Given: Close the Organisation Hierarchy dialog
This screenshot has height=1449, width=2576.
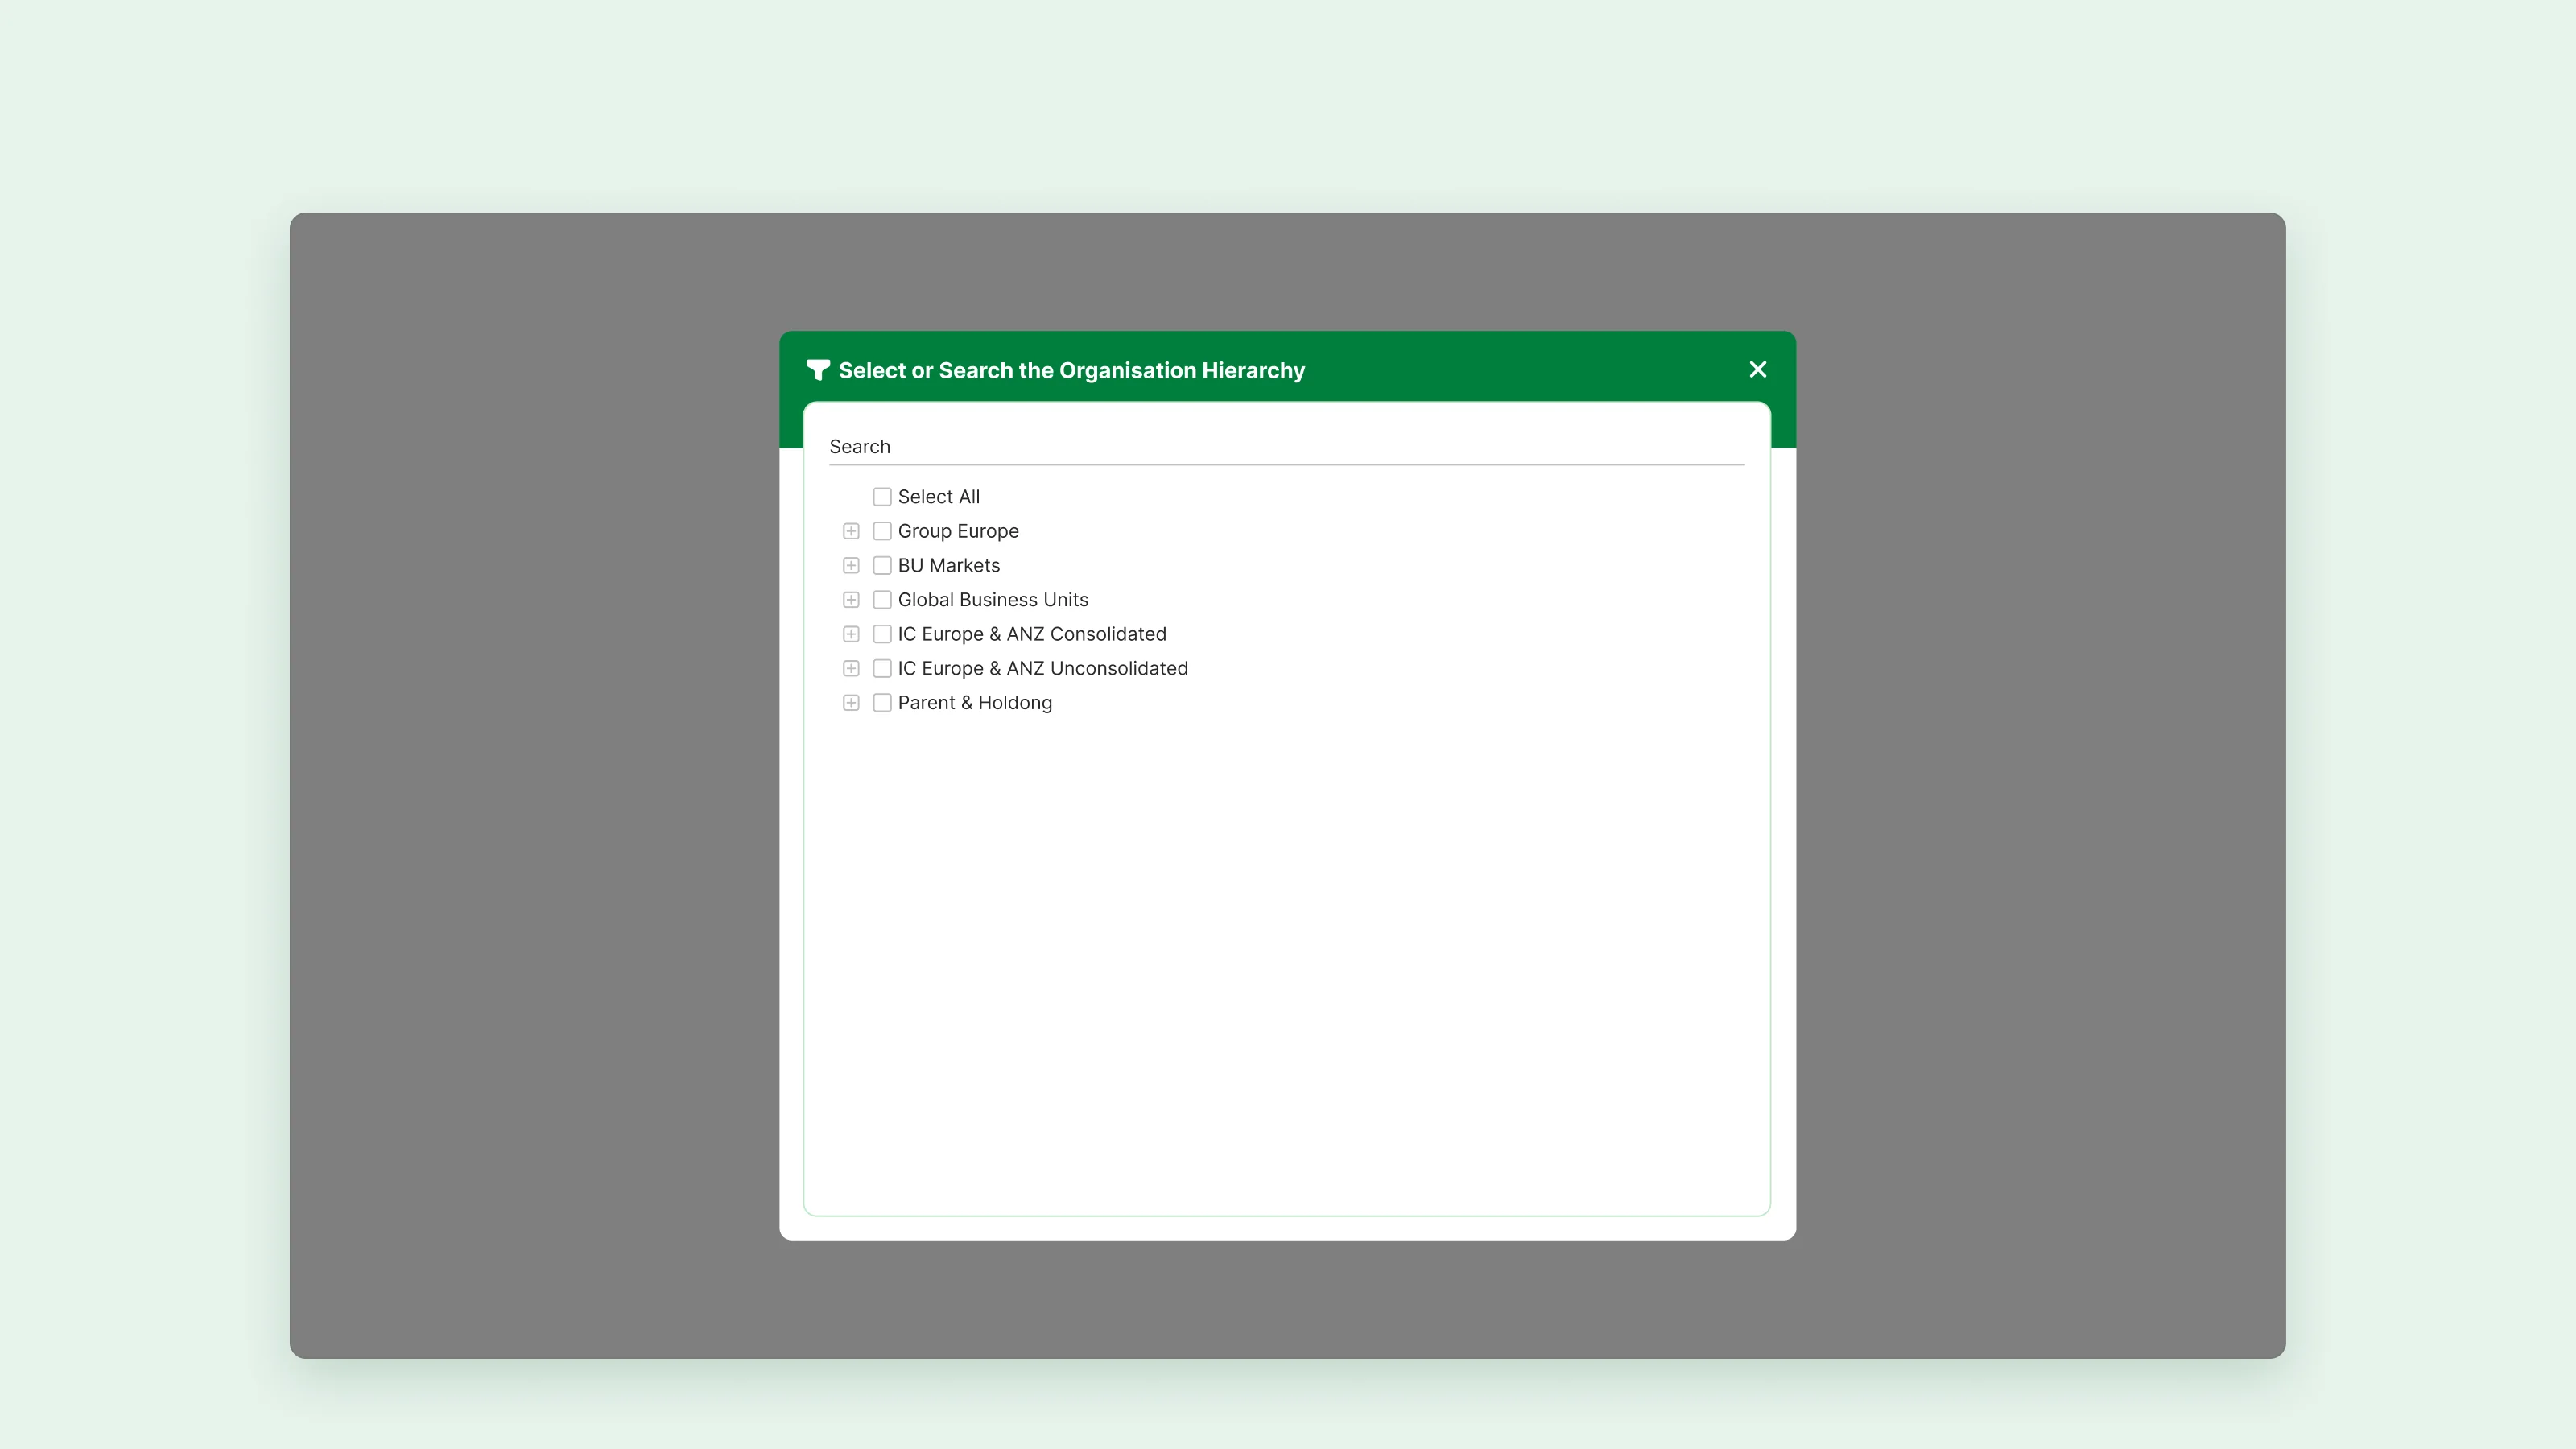Looking at the screenshot, I should [x=1757, y=369].
